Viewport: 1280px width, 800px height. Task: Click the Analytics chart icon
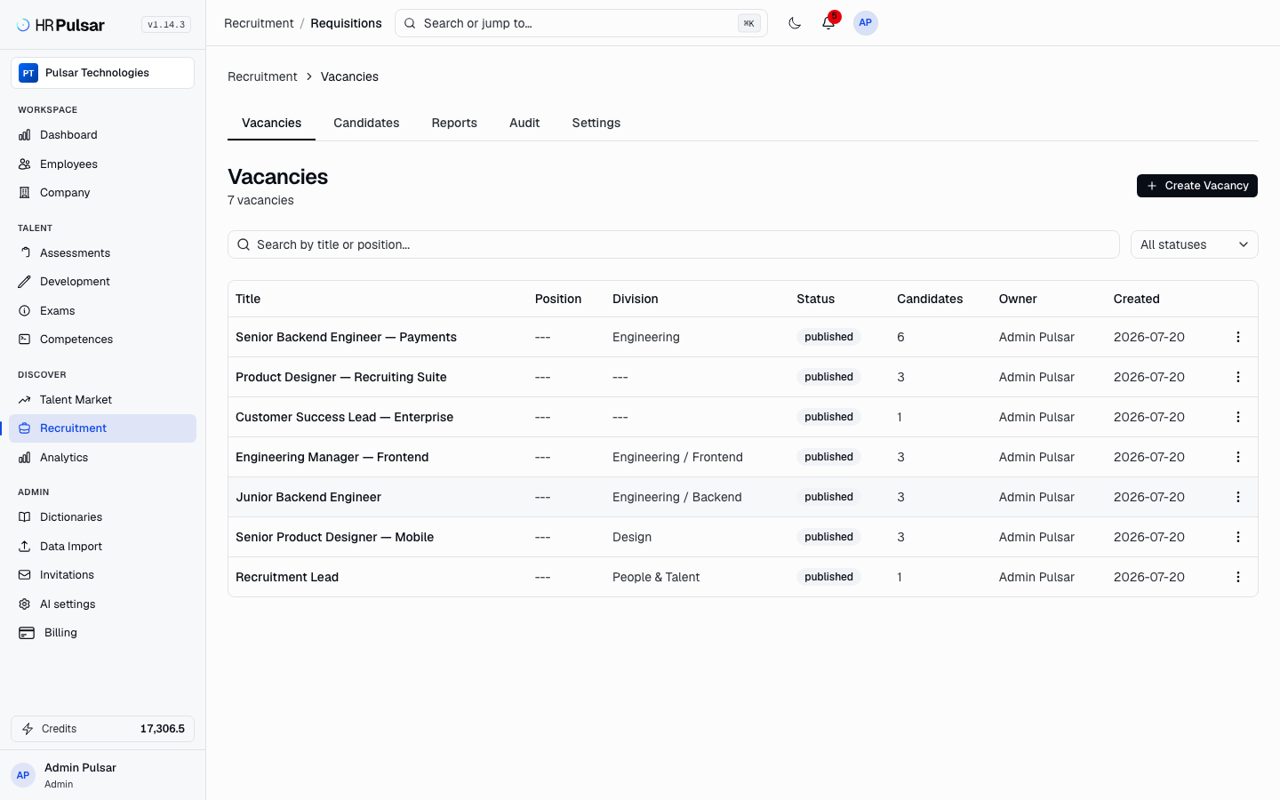click(25, 458)
